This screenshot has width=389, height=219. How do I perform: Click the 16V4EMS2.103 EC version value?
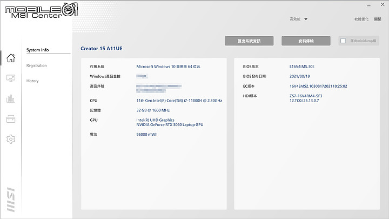318,86
